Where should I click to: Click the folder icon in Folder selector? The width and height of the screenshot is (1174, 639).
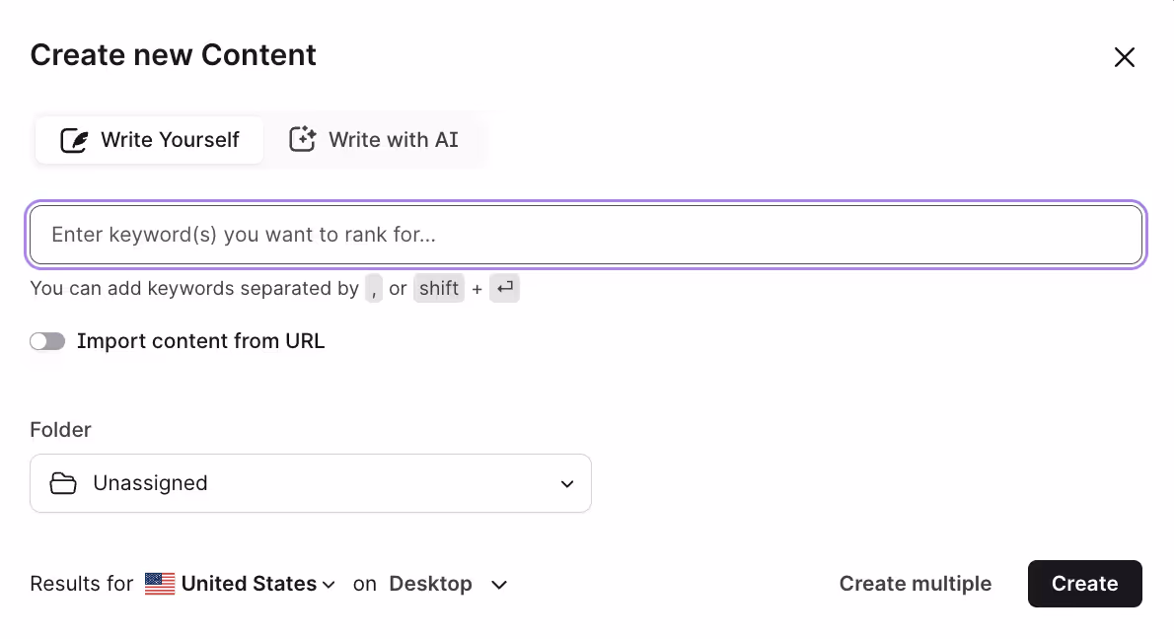tap(63, 483)
